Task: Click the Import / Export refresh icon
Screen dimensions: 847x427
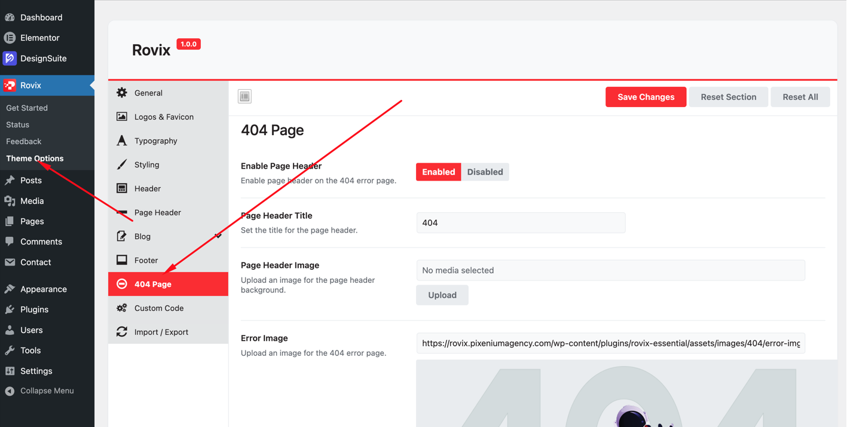Action: coord(122,332)
